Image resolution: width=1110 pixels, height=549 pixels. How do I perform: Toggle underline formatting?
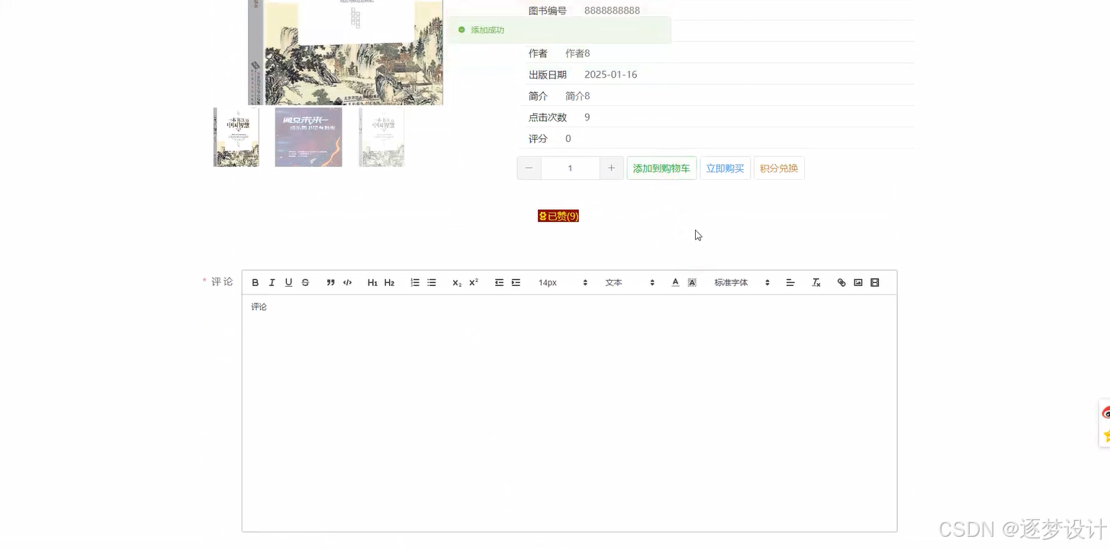pos(288,282)
